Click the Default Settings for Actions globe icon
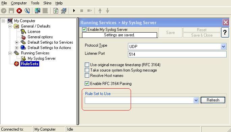231x132 pixels. [23, 48]
